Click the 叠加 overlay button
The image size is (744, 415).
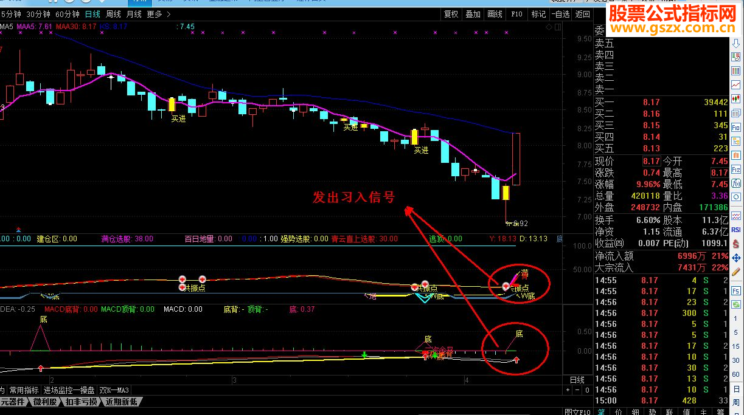473,14
